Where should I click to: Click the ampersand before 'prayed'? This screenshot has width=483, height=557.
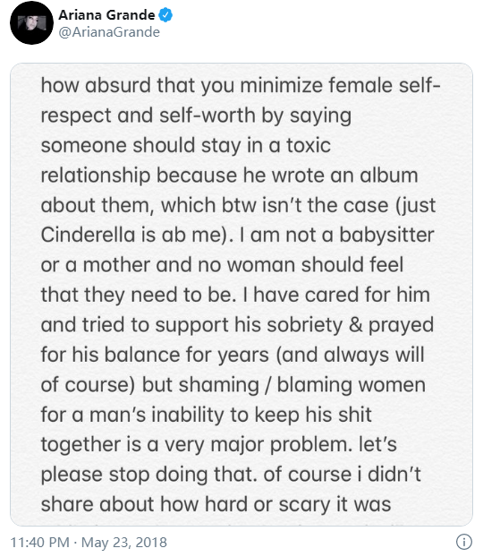(355, 325)
